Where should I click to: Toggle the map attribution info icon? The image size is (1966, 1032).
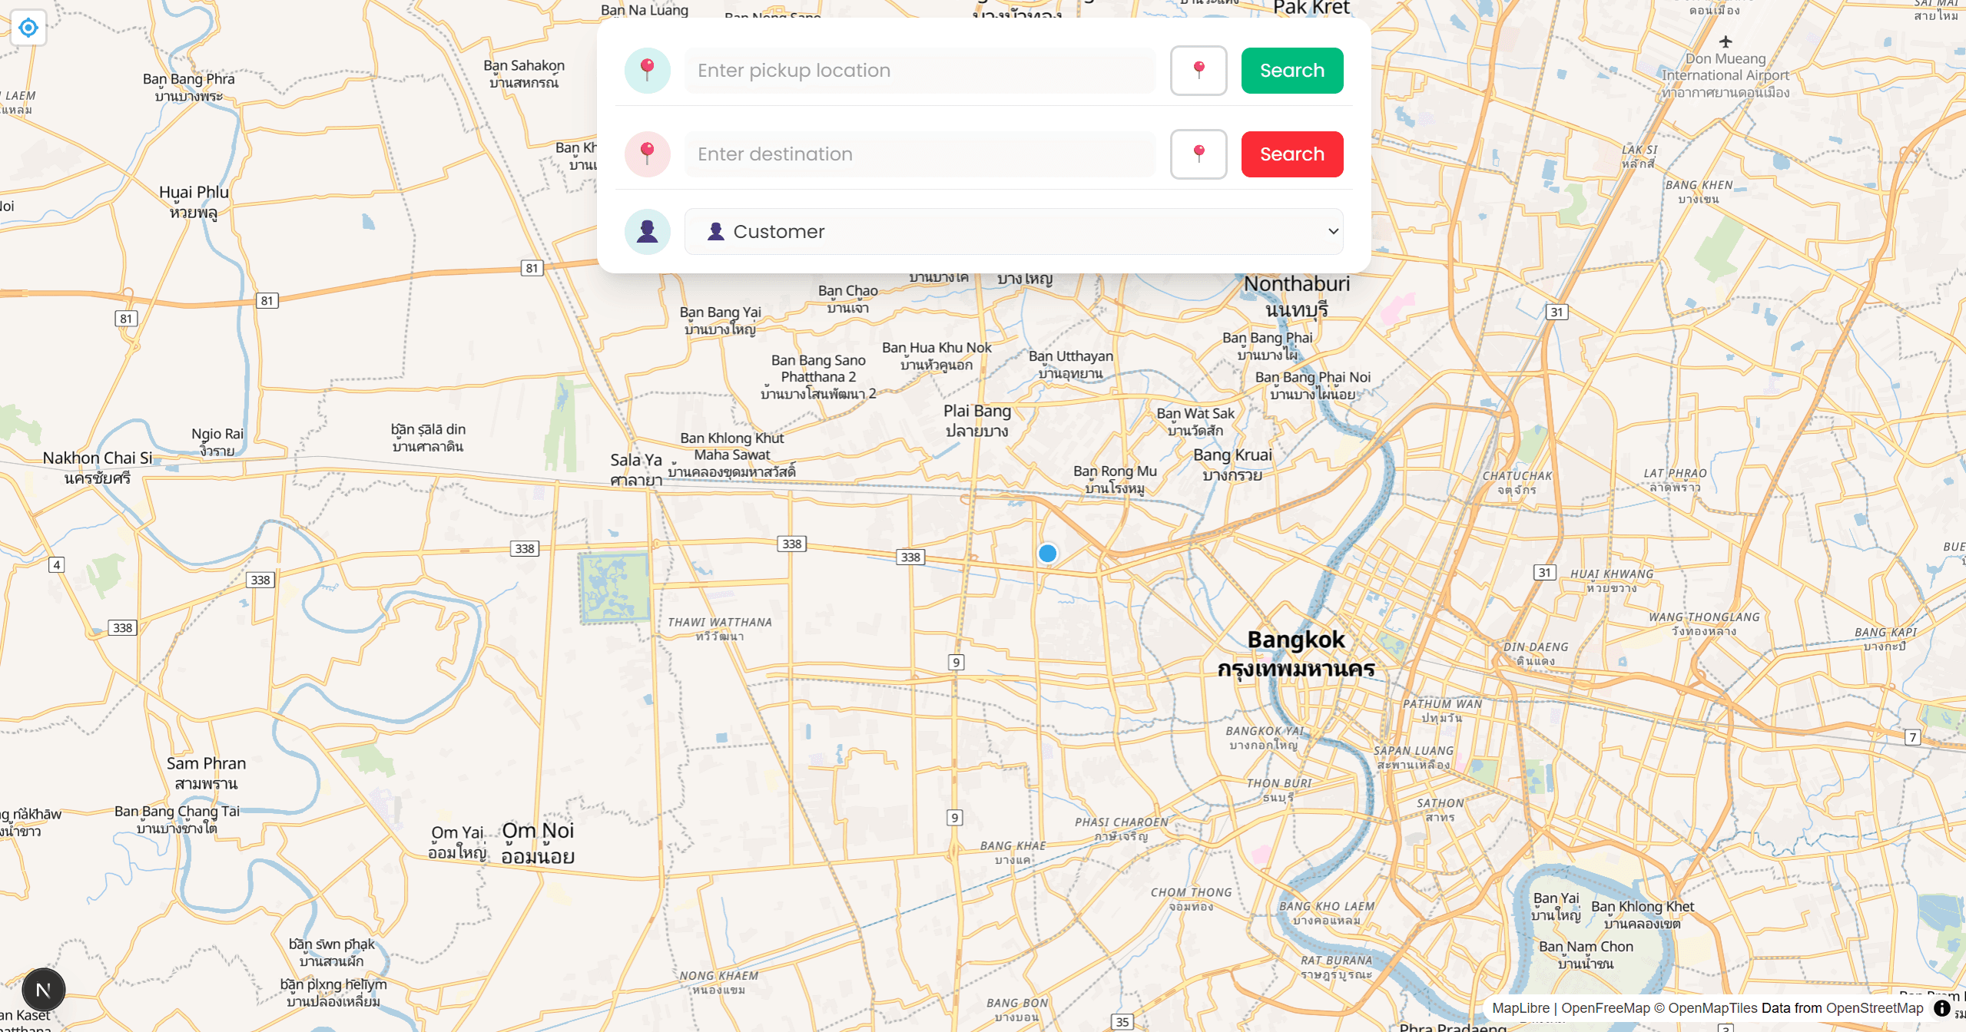pos(1941,1008)
